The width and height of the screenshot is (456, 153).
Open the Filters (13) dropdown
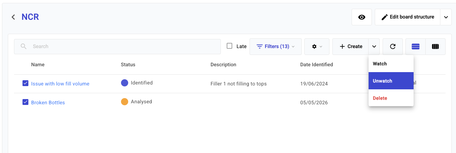coord(276,46)
